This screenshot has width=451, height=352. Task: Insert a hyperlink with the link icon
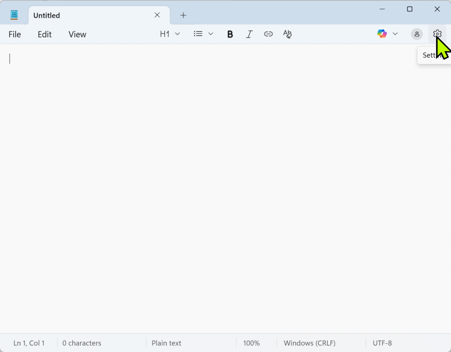tap(268, 34)
